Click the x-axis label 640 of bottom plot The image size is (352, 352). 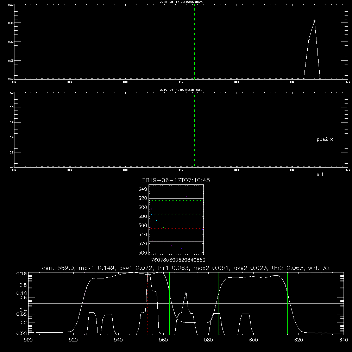[344, 340]
